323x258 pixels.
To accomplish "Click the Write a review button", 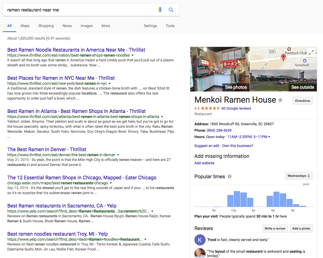I will (x=275, y=228).
